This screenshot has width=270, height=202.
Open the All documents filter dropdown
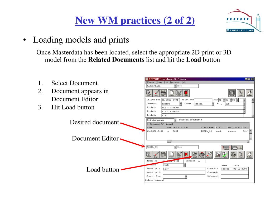click(x=175, y=120)
